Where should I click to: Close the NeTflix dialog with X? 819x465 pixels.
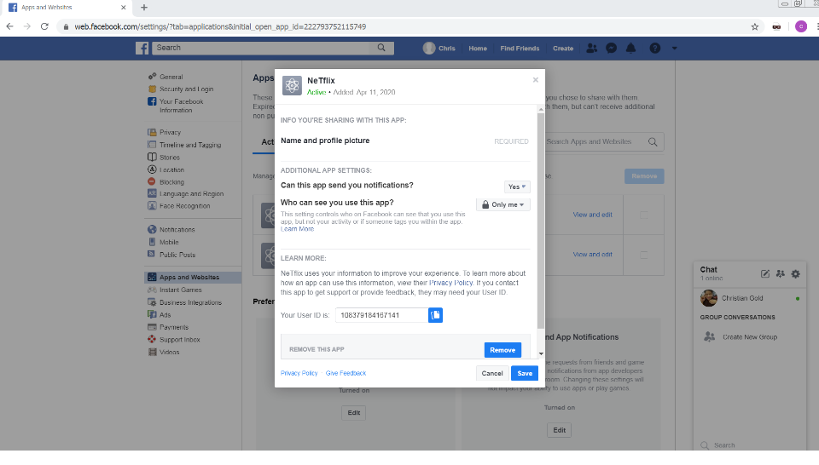point(536,80)
